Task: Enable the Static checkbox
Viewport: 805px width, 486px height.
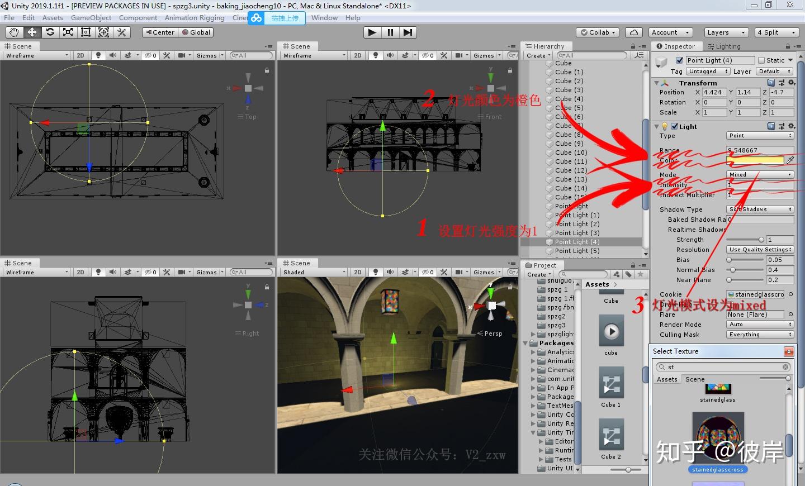Action: 761,60
